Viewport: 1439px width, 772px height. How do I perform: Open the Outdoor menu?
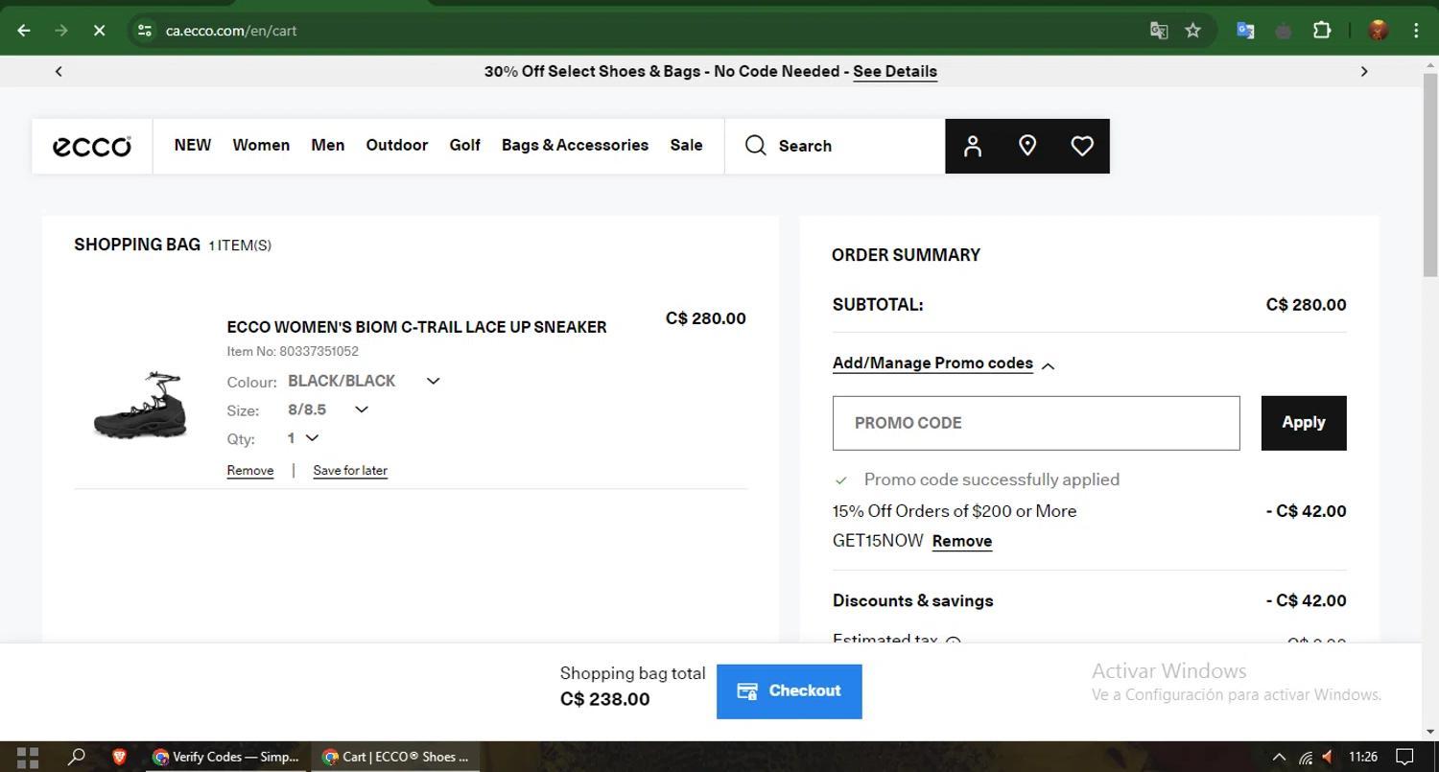tap(397, 145)
